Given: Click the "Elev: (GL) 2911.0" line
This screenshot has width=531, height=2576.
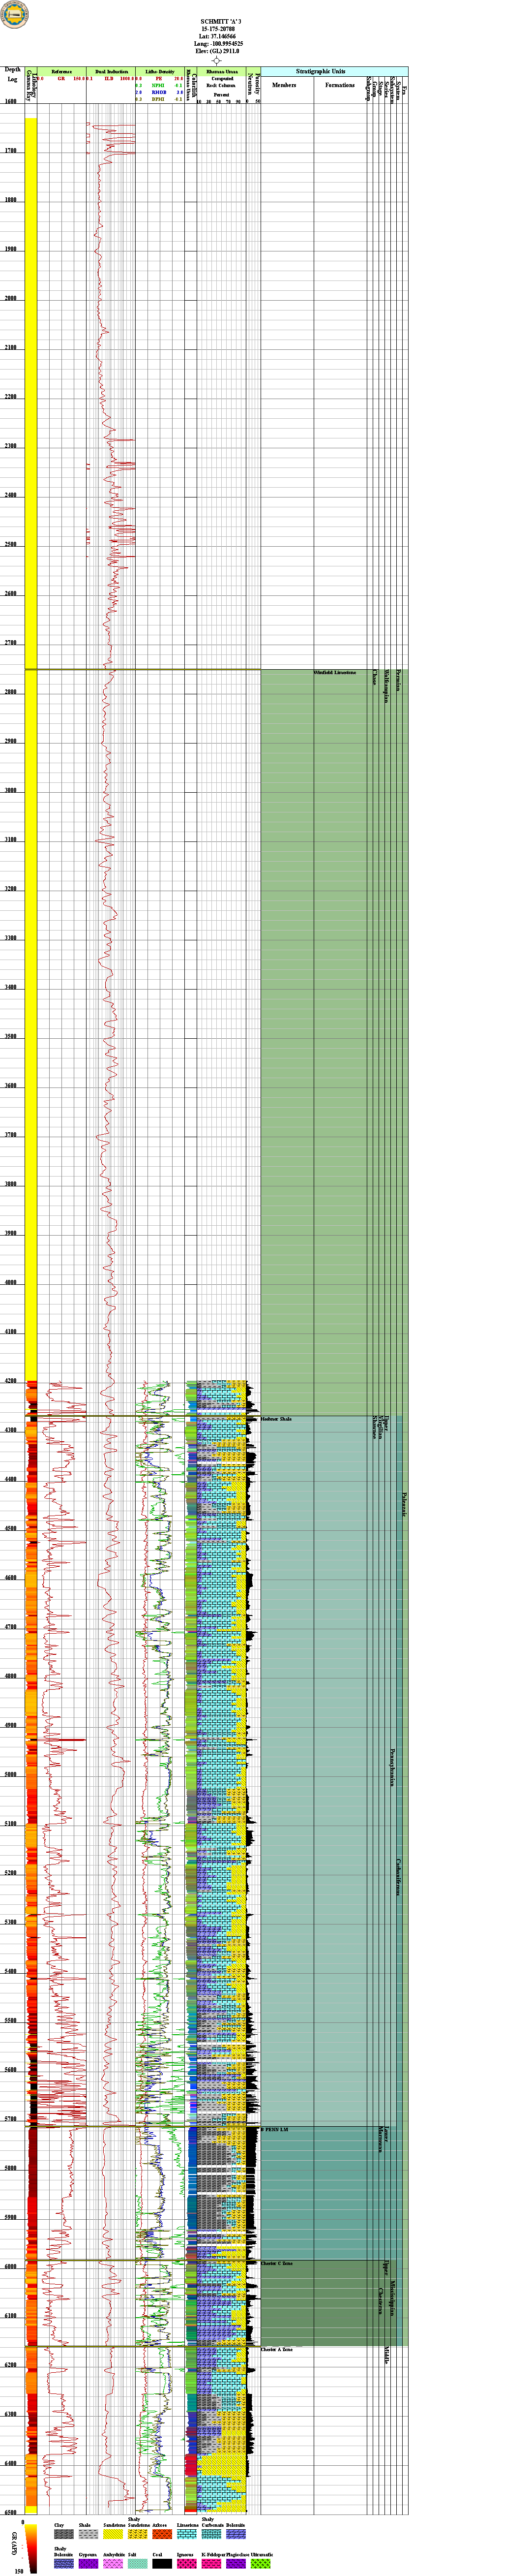Looking at the screenshot, I should (218, 51).
